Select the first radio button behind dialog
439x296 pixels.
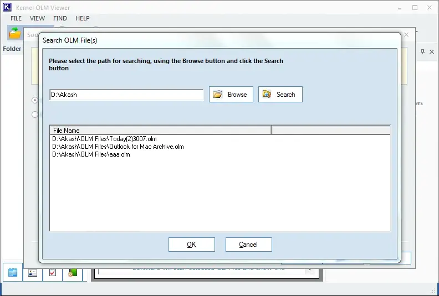point(35,100)
